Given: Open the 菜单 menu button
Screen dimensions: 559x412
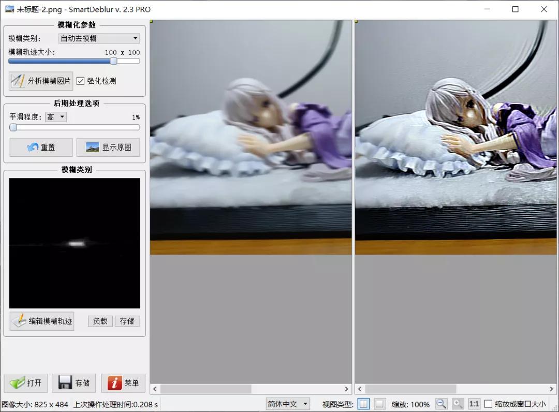Looking at the screenshot, I should tap(123, 383).
